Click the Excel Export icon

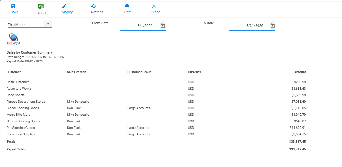tap(41, 6)
